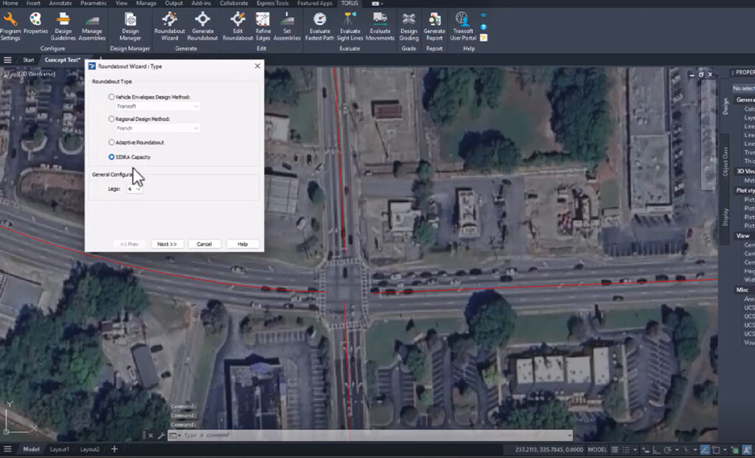Switch to the Annotate ribbon tab
Screen dimensions: 755x458
(60, 4)
